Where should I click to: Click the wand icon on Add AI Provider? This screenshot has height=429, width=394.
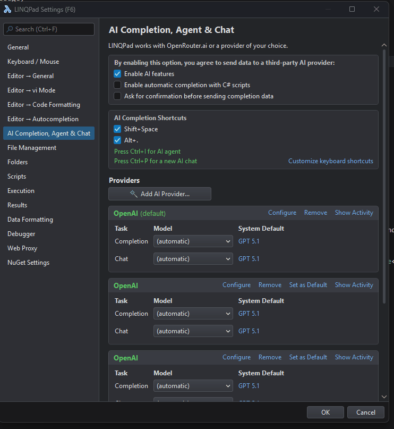[134, 194]
